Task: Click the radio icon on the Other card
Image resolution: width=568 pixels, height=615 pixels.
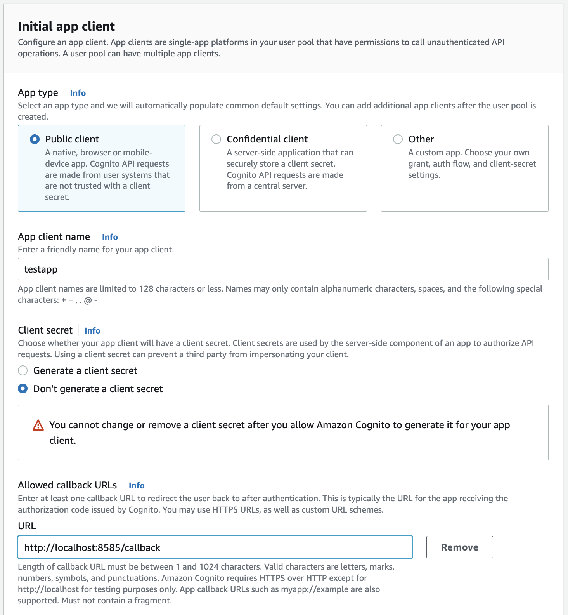Action: [x=398, y=139]
